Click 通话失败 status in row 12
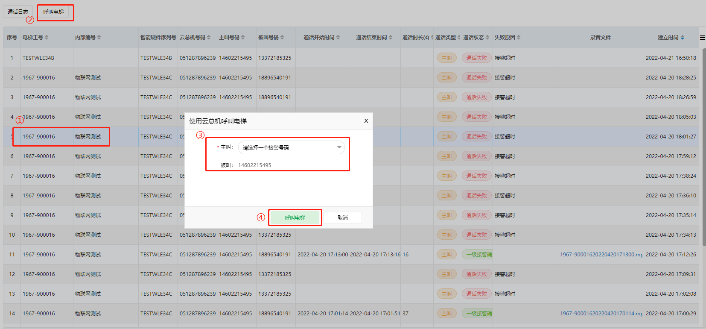 coord(476,274)
